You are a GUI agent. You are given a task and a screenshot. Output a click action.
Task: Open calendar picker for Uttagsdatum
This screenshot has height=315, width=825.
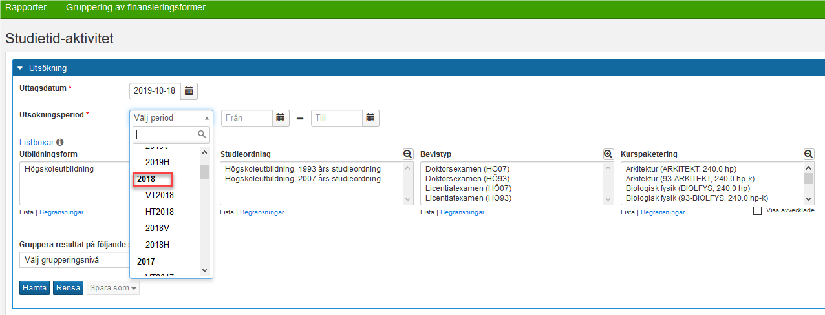[189, 91]
